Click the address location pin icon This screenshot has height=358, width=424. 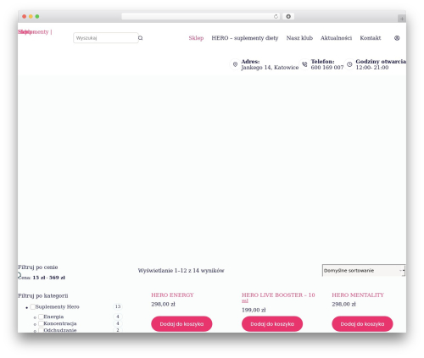point(235,64)
